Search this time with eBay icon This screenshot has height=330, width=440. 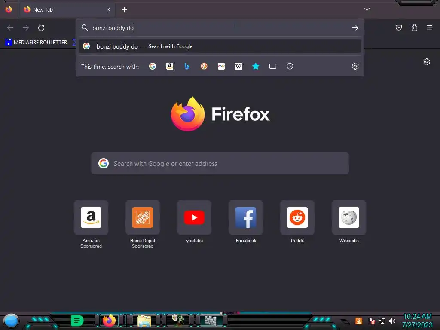tap(221, 66)
